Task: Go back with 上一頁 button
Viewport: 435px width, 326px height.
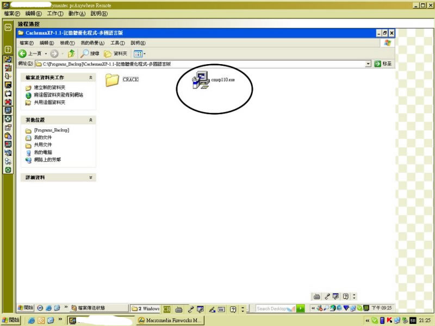Action: click(x=30, y=53)
